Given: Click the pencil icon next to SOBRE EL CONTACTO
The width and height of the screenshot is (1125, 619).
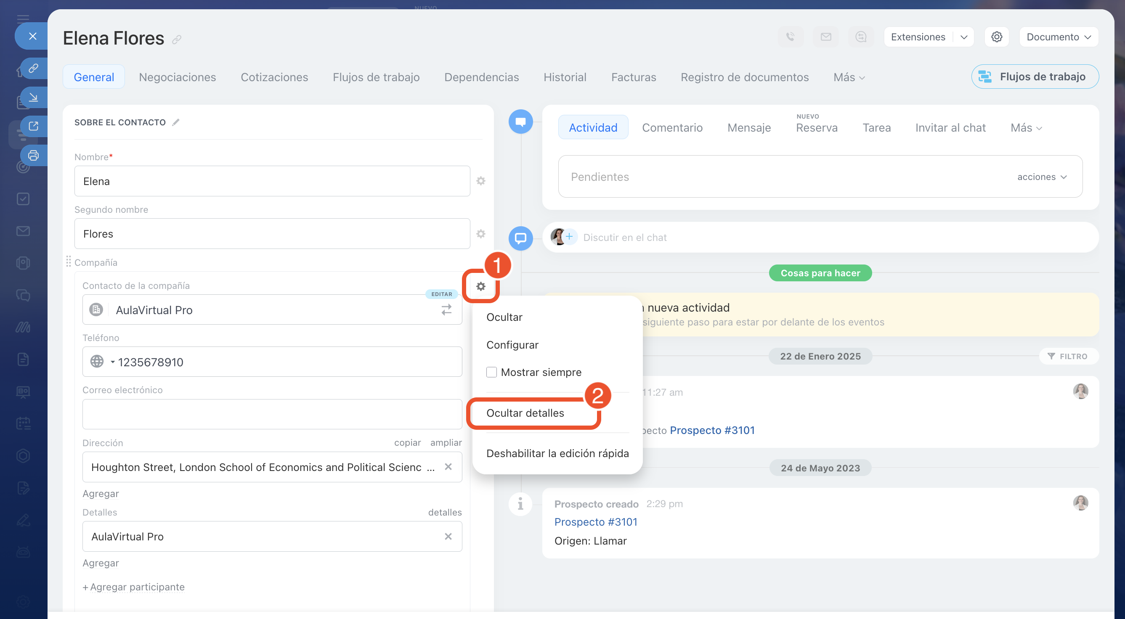Looking at the screenshot, I should [x=175, y=123].
